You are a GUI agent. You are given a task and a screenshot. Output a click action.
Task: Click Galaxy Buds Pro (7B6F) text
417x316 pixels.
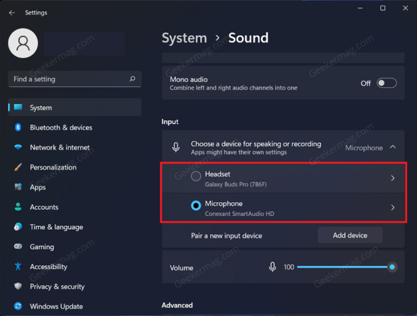(236, 184)
